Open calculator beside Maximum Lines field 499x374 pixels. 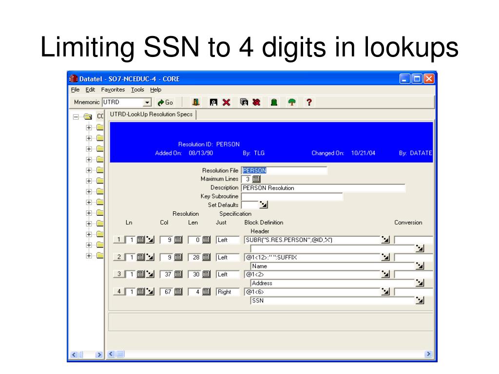[256, 179]
